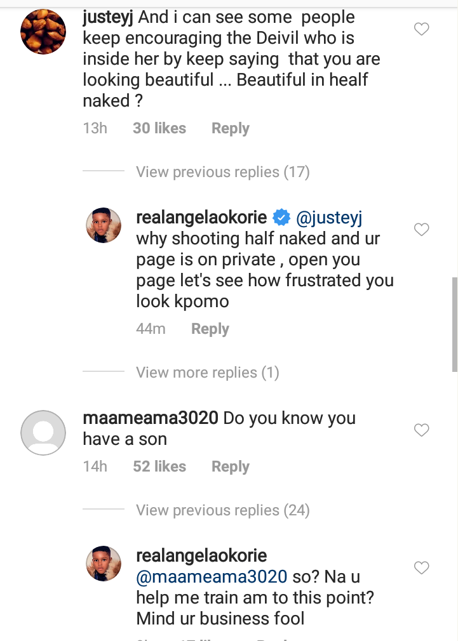
Task: Expand View previous replies (17)
Action: coord(222,172)
